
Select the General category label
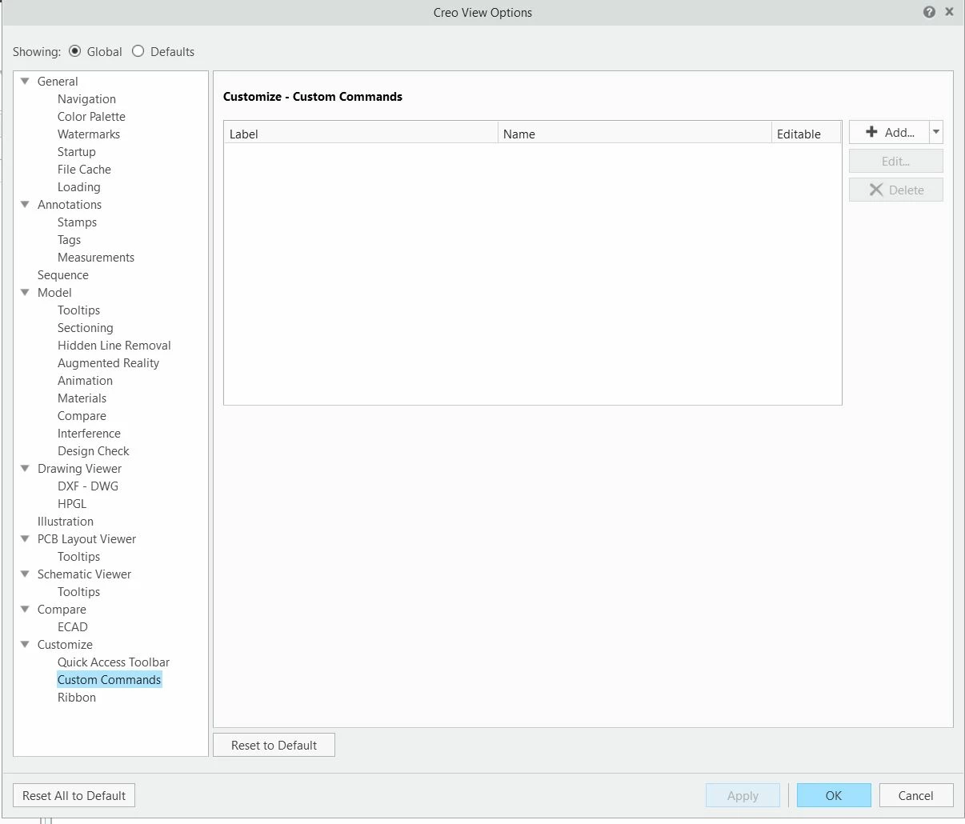tap(58, 81)
